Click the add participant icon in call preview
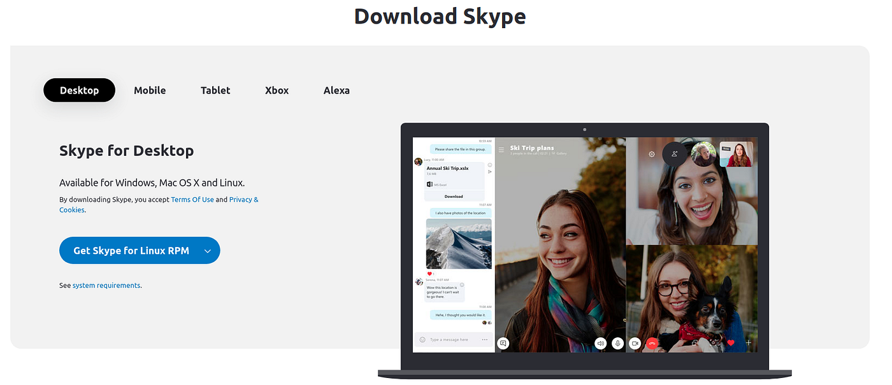892x385 pixels. click(675, 154)
